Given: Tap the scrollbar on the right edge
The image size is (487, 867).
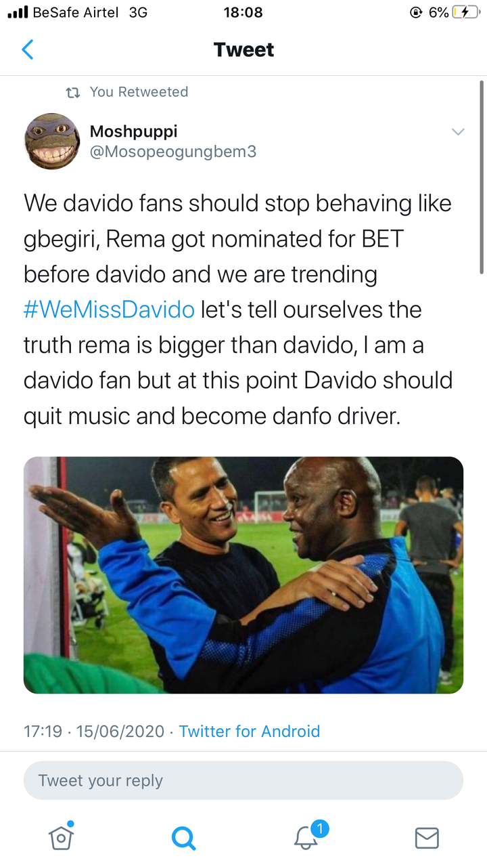Looking at the screenshot, I should point(482,176).
